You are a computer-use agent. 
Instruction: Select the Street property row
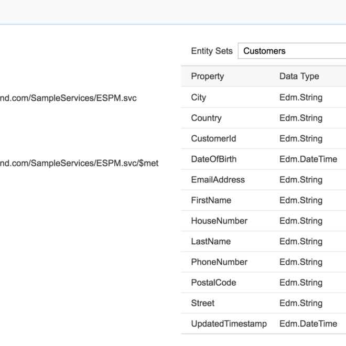264,303
